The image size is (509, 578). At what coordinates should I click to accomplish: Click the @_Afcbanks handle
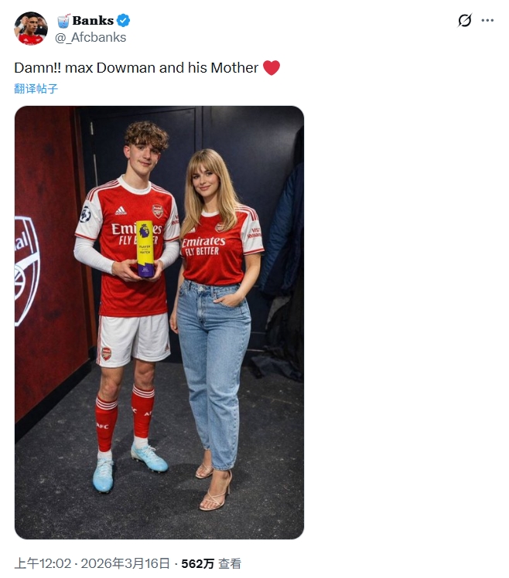pyautogui.click(x=91, y=37)
